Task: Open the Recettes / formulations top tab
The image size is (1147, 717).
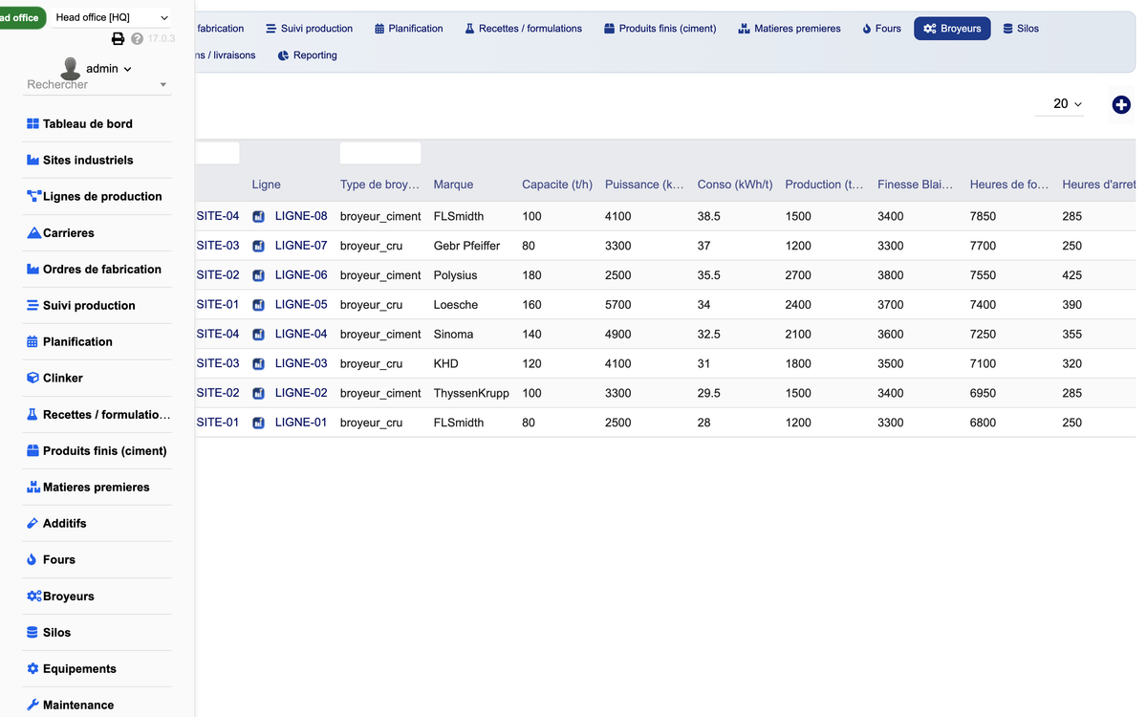Action: point(523,29)
